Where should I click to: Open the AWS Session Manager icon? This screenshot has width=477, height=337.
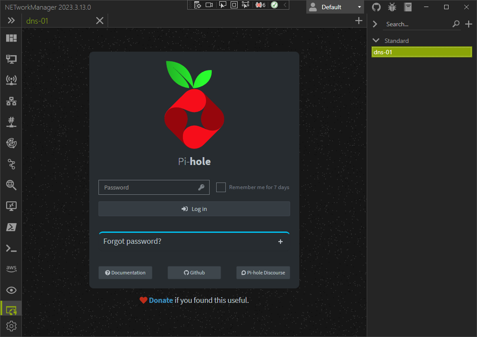(x=11, y=269)
